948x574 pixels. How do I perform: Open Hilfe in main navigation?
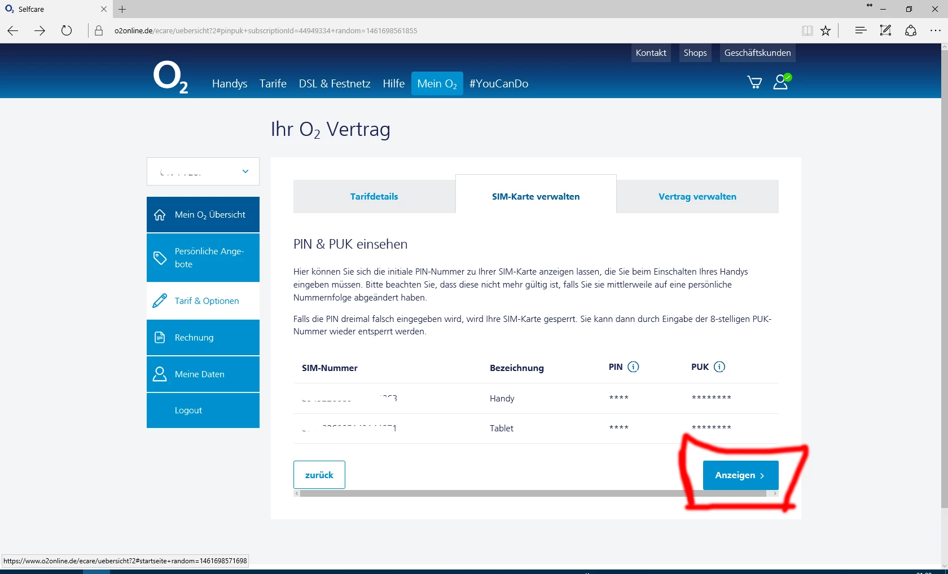pos(394,83)
